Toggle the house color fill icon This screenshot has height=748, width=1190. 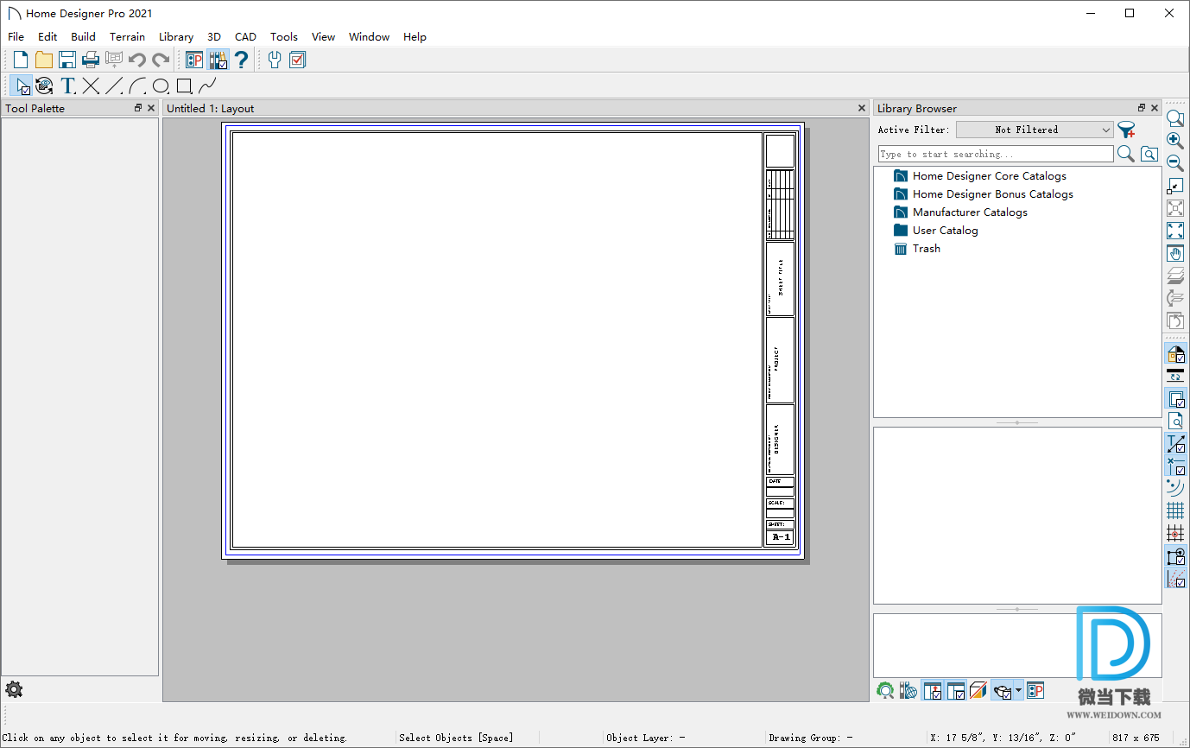(1175, 353)
